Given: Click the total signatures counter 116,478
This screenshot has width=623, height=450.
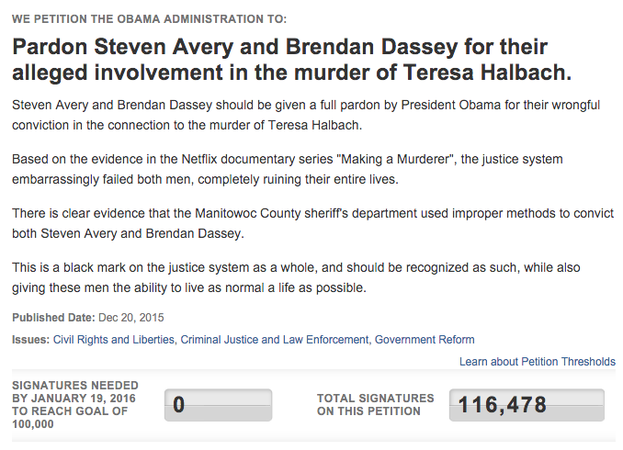Looking at the screenshot, I should [x=527, y=405].
